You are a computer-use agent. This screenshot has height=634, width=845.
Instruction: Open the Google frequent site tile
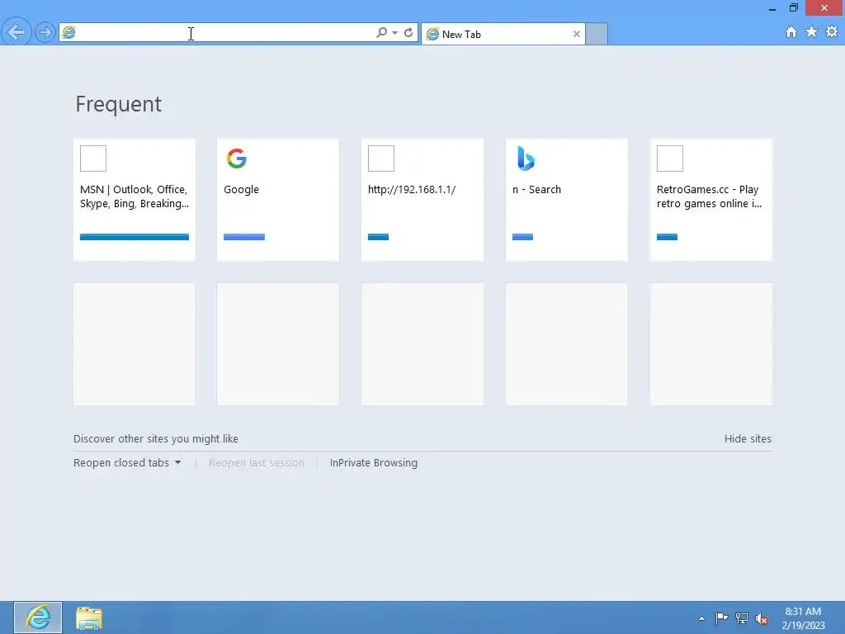click(278, 200)
